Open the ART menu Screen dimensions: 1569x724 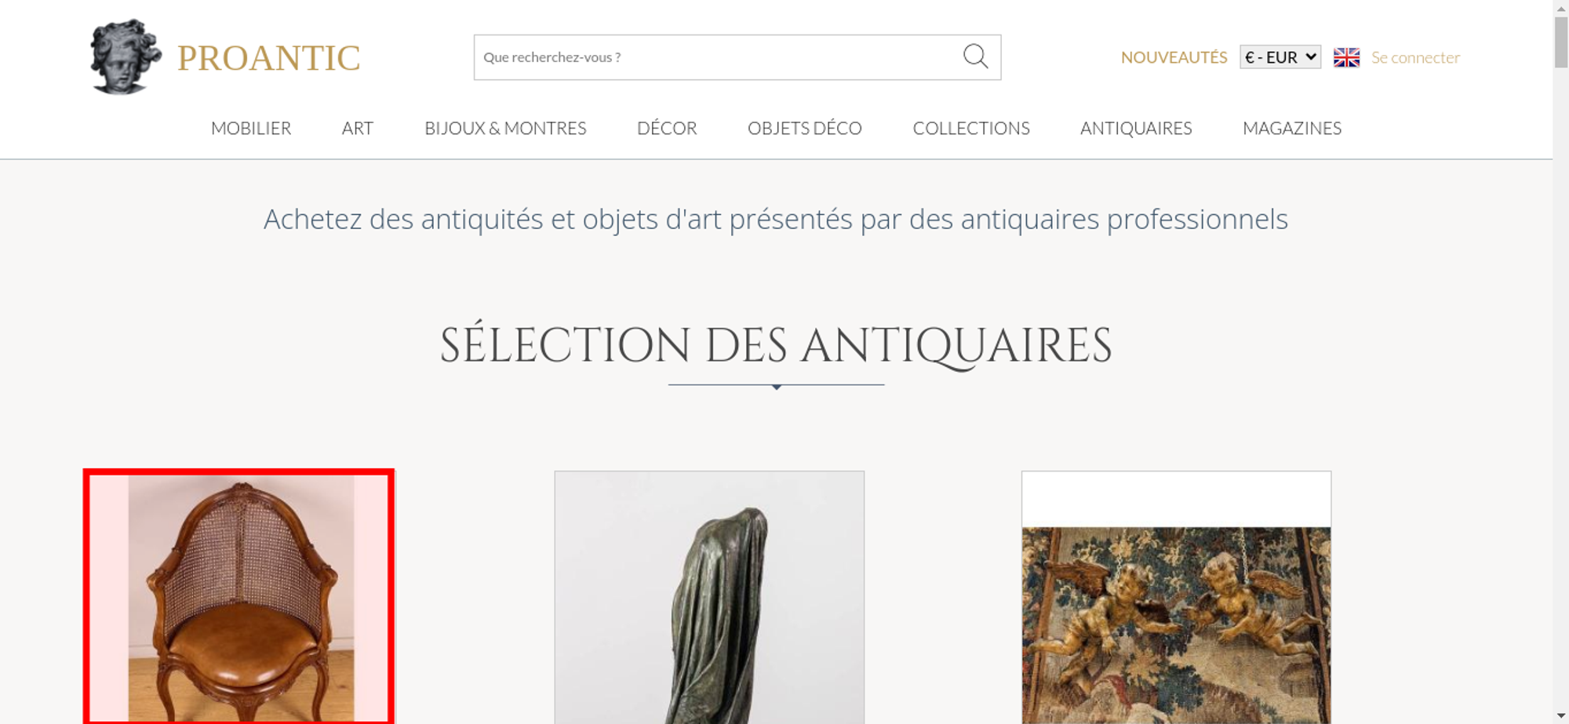[x=358, y=128]
